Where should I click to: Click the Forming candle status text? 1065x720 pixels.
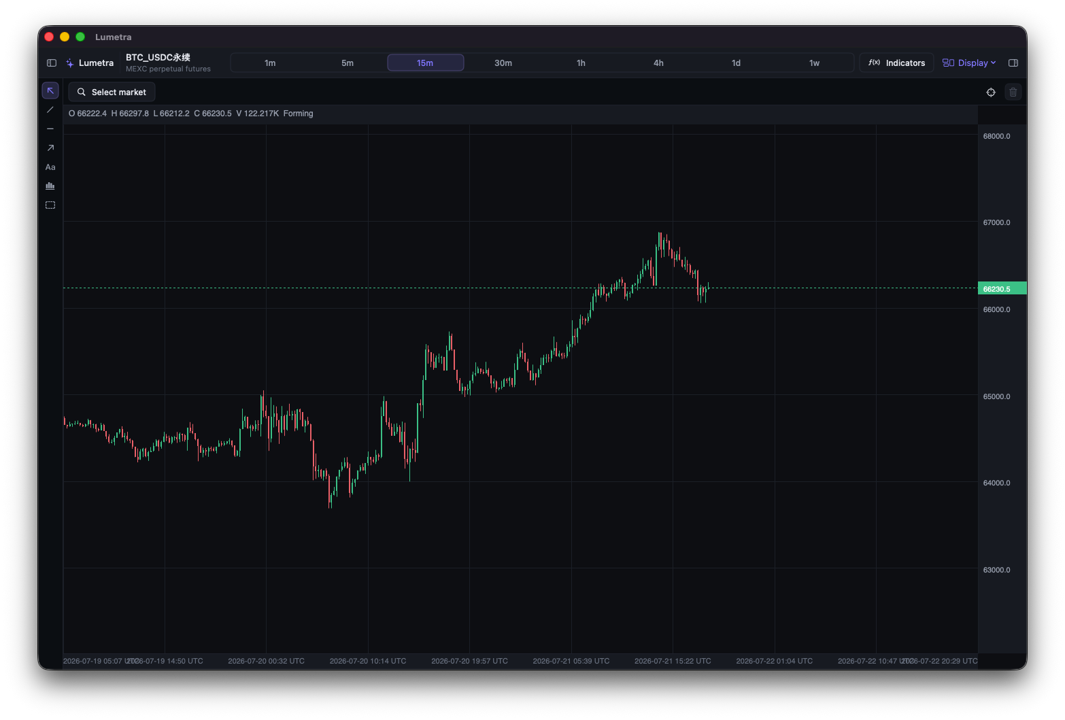[298, 114]
